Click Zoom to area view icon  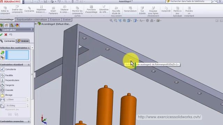(x=115, y=21)
